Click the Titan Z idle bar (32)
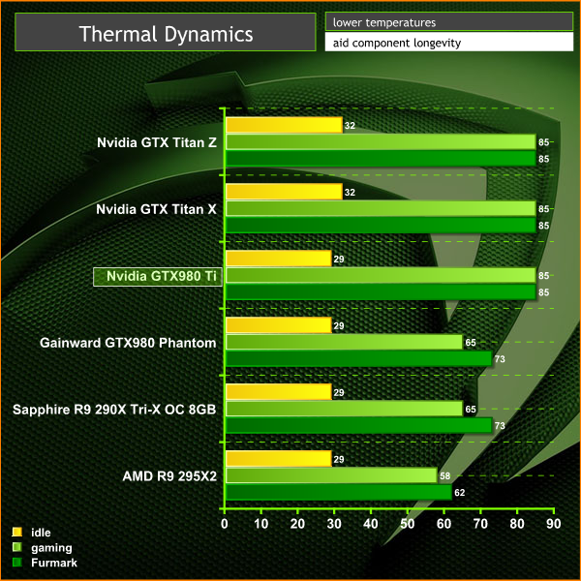This screenshot has width=581, height=581. [284, 125]
